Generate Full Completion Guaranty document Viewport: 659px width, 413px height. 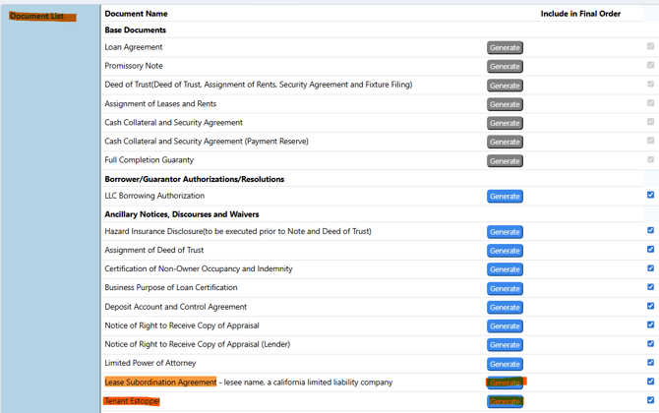click(x=505, y=160)
